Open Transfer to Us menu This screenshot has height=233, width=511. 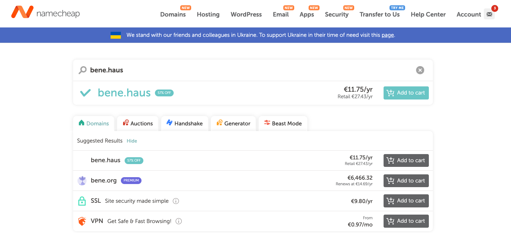[x=380, y=14]
